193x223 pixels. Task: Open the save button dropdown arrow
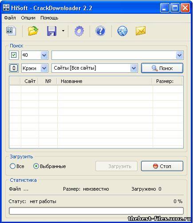point(63,31)
